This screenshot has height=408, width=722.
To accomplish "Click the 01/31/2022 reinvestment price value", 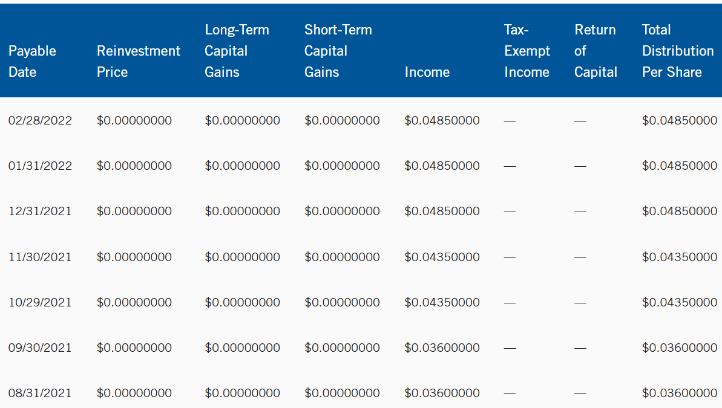I will click(134, 166).
